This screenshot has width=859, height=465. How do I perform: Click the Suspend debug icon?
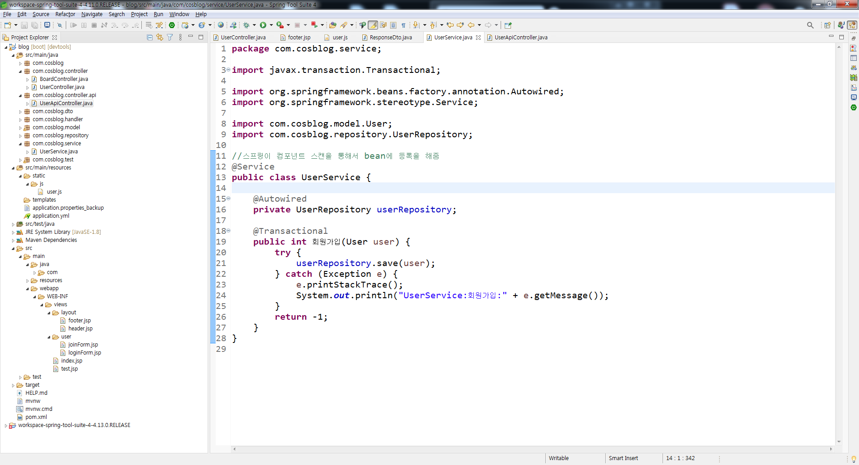[x=84, y=25]
